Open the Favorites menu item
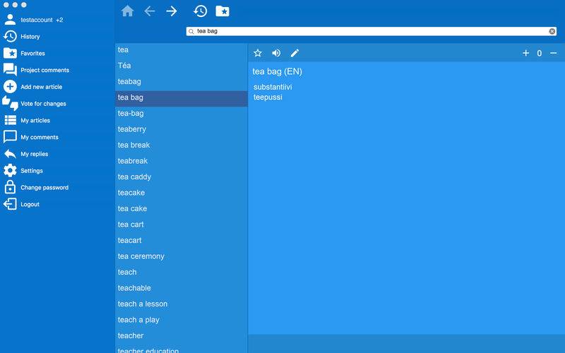This screenshot has width=565, height=353. pos(32,54)
